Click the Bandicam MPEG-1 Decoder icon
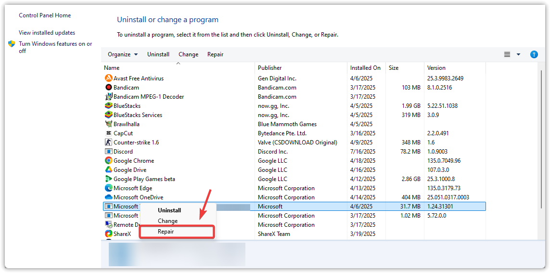Image resolution: width=550 pixels, height=273 pixels. (108, 96)
